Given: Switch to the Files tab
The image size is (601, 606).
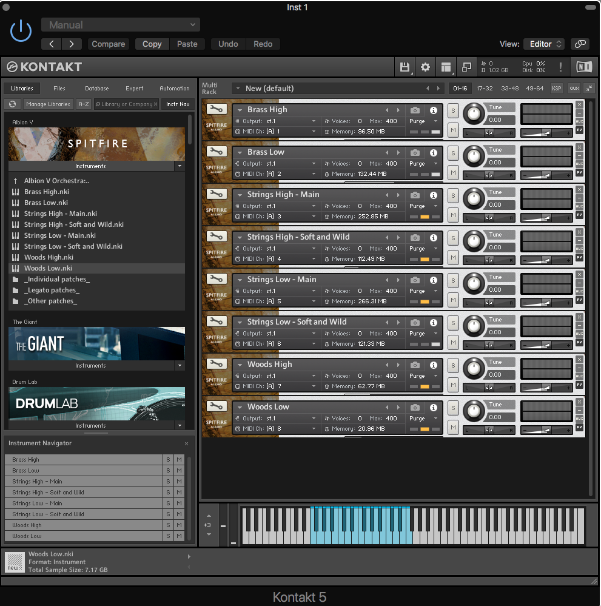Looking at the screenshot, I should pyautogui.click(x=59, y=89).
